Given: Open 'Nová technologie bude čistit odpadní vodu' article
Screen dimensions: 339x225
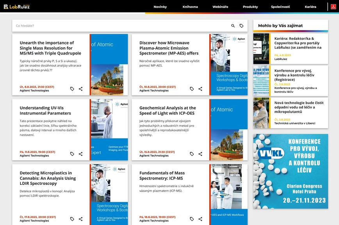Looking at the screenshot, I should pos(299,107).
